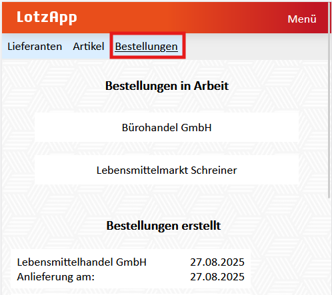Switch to the Artikel tab
This screenshot has height=295, width=332.
point(89,47)
